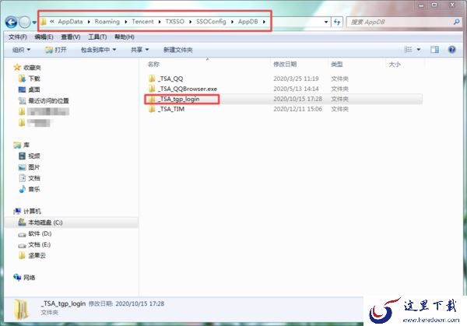Open the 共享 dropdown
Screen dimensions: 467x326
[x=139, y=50]
